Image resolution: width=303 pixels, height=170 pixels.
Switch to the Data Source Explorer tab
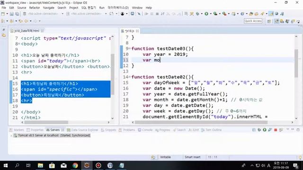82,130
